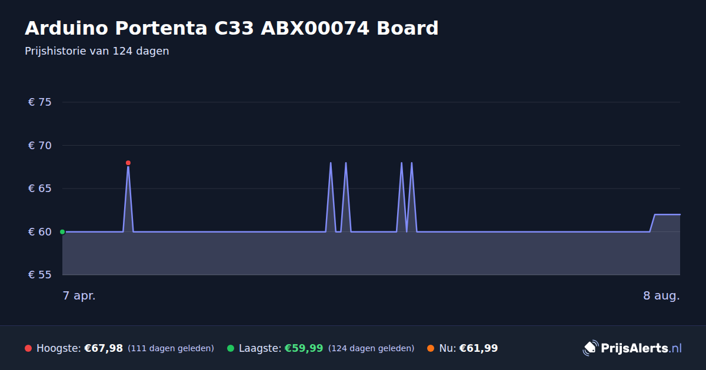Click the 8 aug. end date label

click(661, 296)
